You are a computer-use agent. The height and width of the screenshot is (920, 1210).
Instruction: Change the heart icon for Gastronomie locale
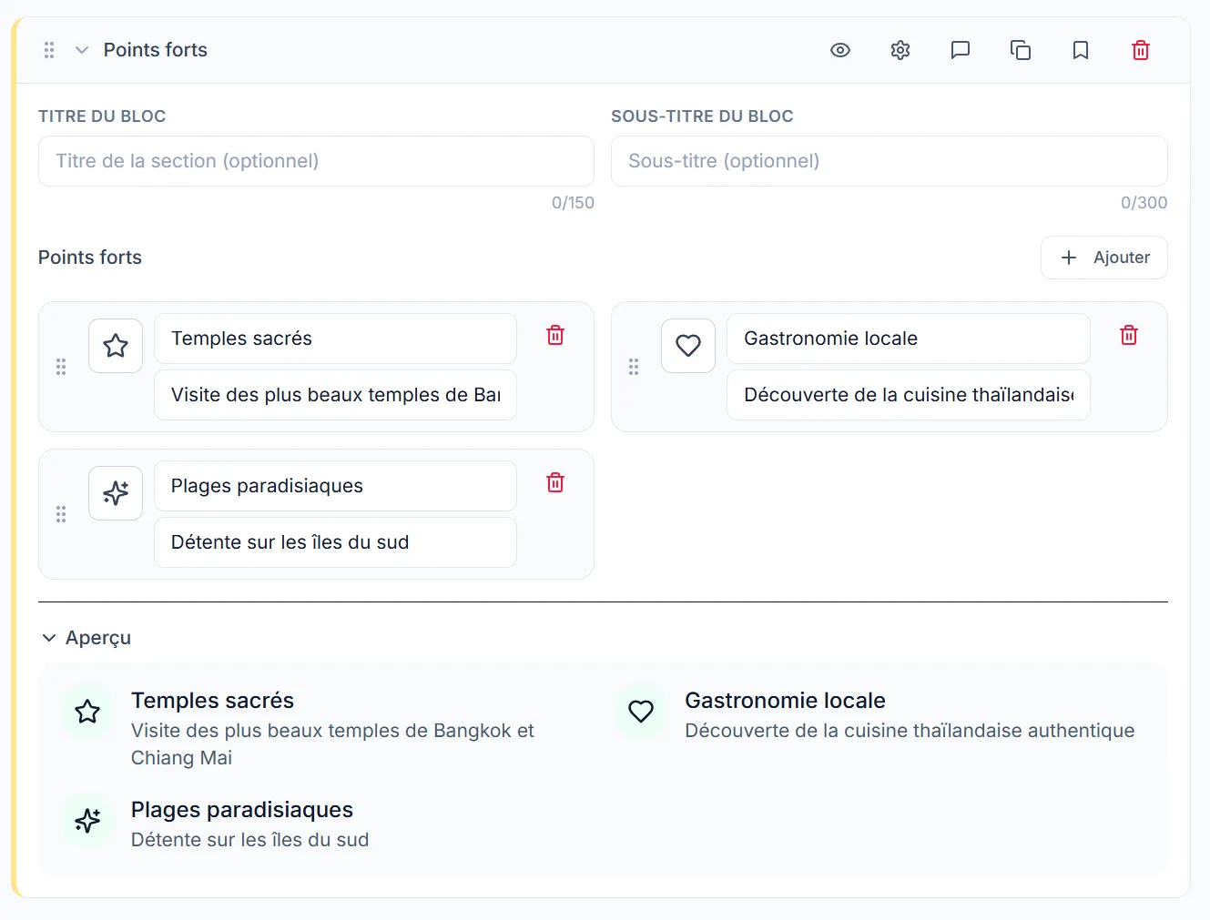click(688, 346)
